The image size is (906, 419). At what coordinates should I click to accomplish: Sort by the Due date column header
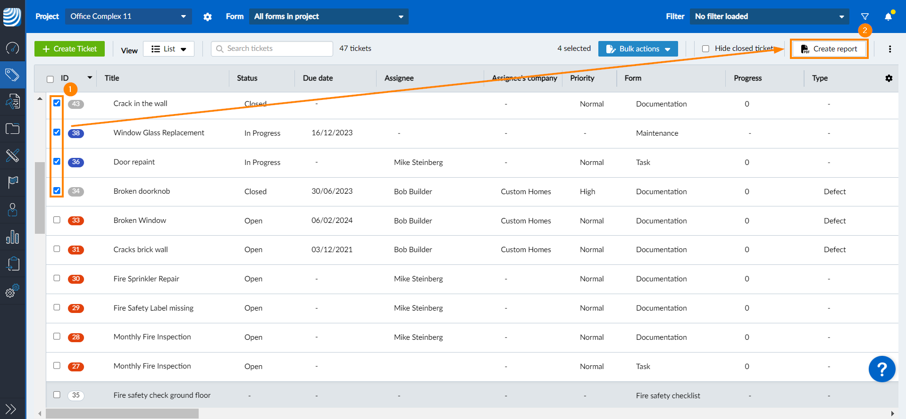click(x=318, y=78)
